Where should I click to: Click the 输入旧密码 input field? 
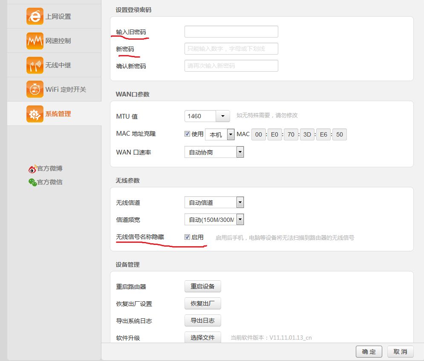click(x=231, y=32)
